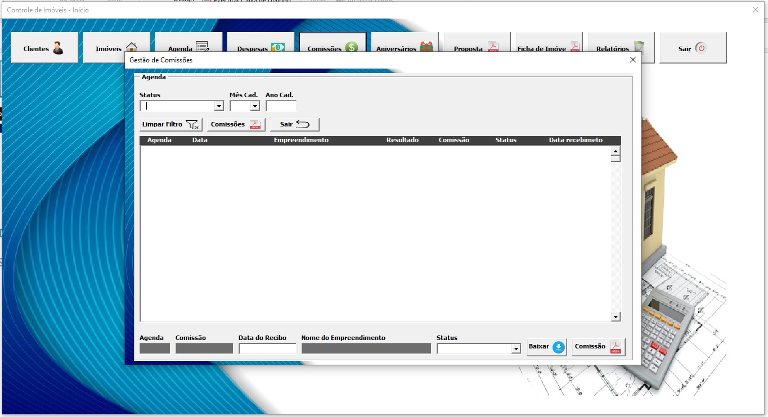Image resolution: width=768 pixels, height=417 pixels.
Task: Close the Gestão de Comissões dialog
Action: tap(632, 60)
